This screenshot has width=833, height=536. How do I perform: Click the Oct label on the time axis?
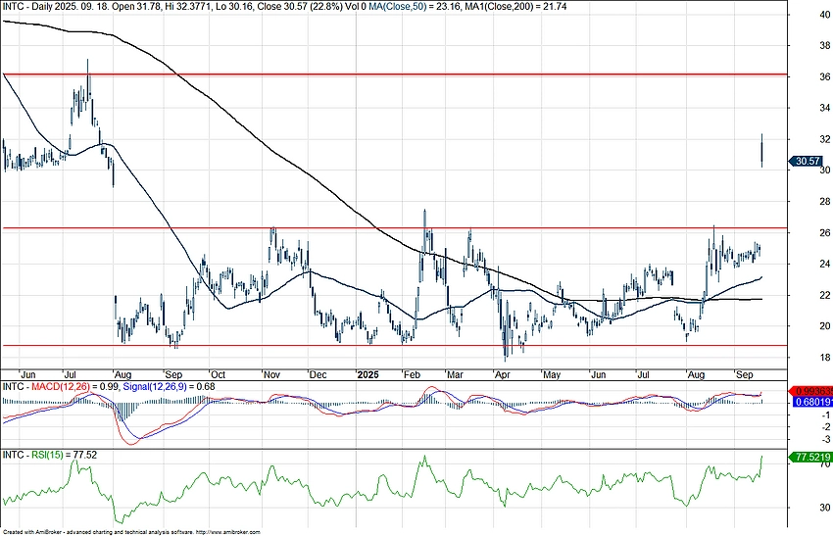click(x=218, y=374)
